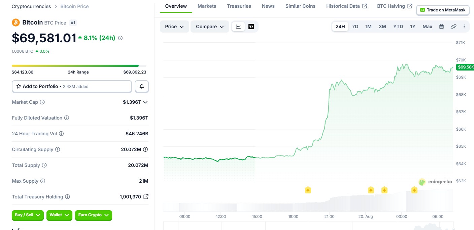Open the Wallet dropdown

coord(59,215)
